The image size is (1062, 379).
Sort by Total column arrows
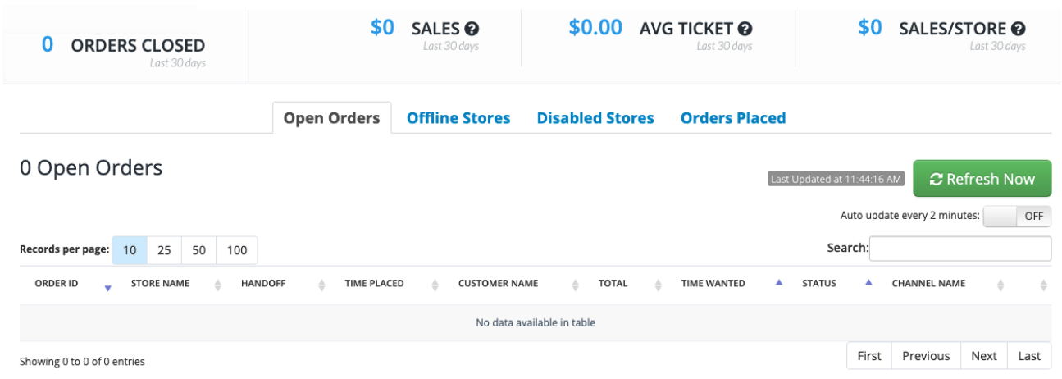(658, 285)
